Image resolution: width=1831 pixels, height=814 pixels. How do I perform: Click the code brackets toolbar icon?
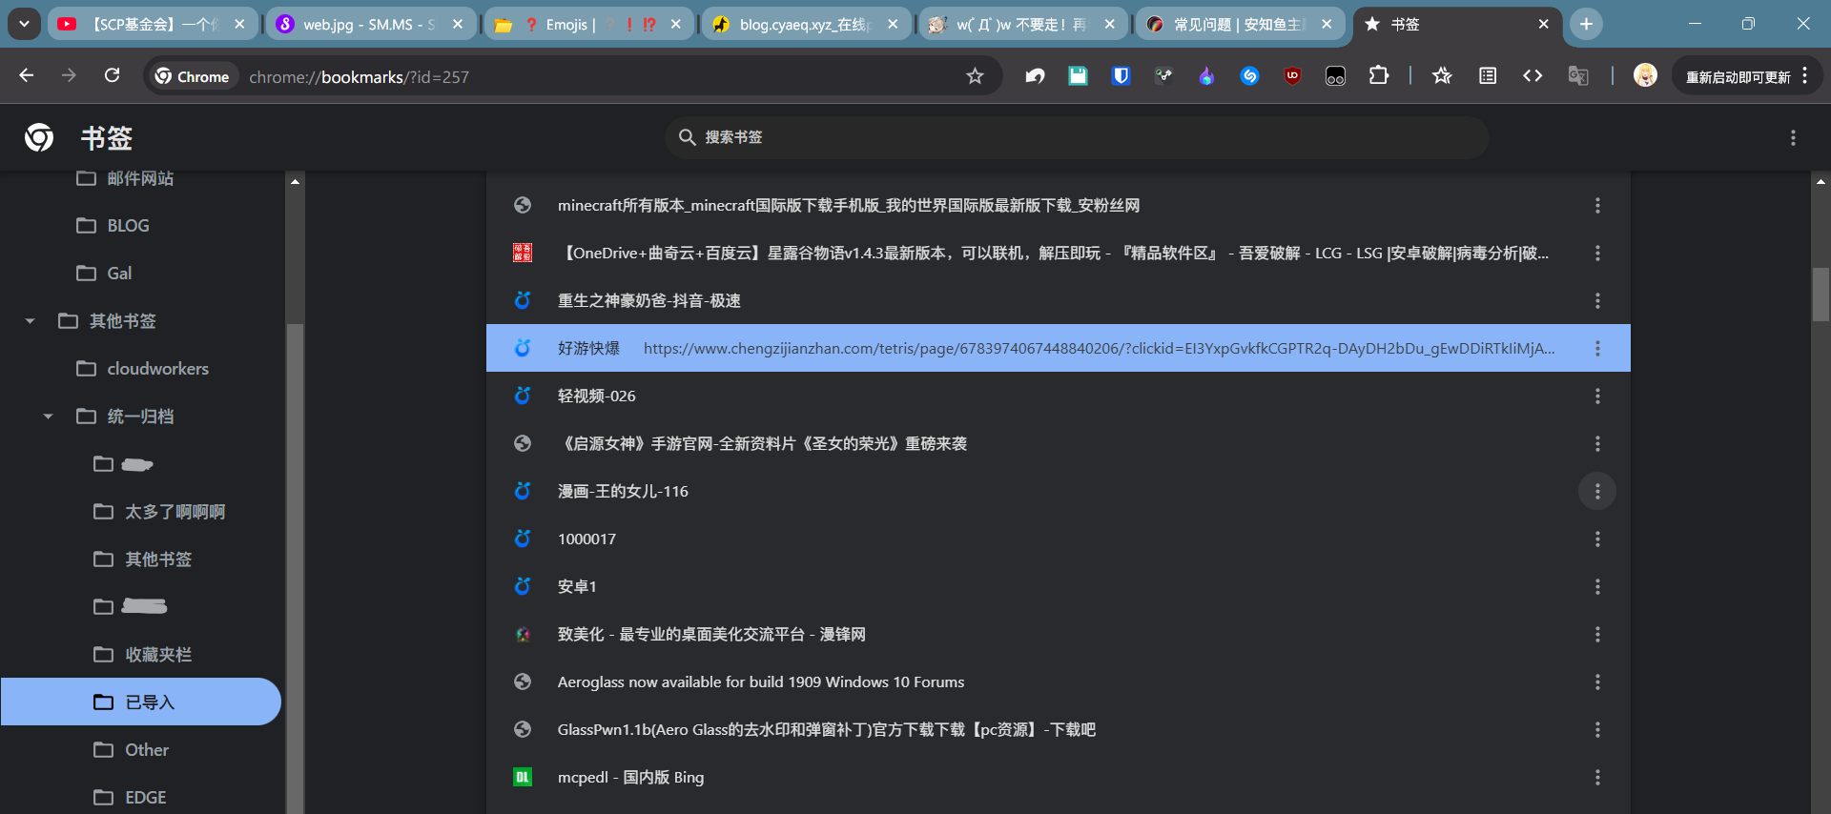(1533, 76)
